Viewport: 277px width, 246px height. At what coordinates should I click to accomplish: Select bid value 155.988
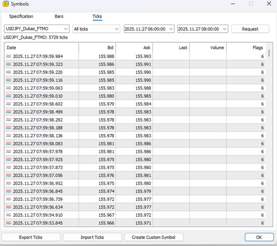click(107, 57)
